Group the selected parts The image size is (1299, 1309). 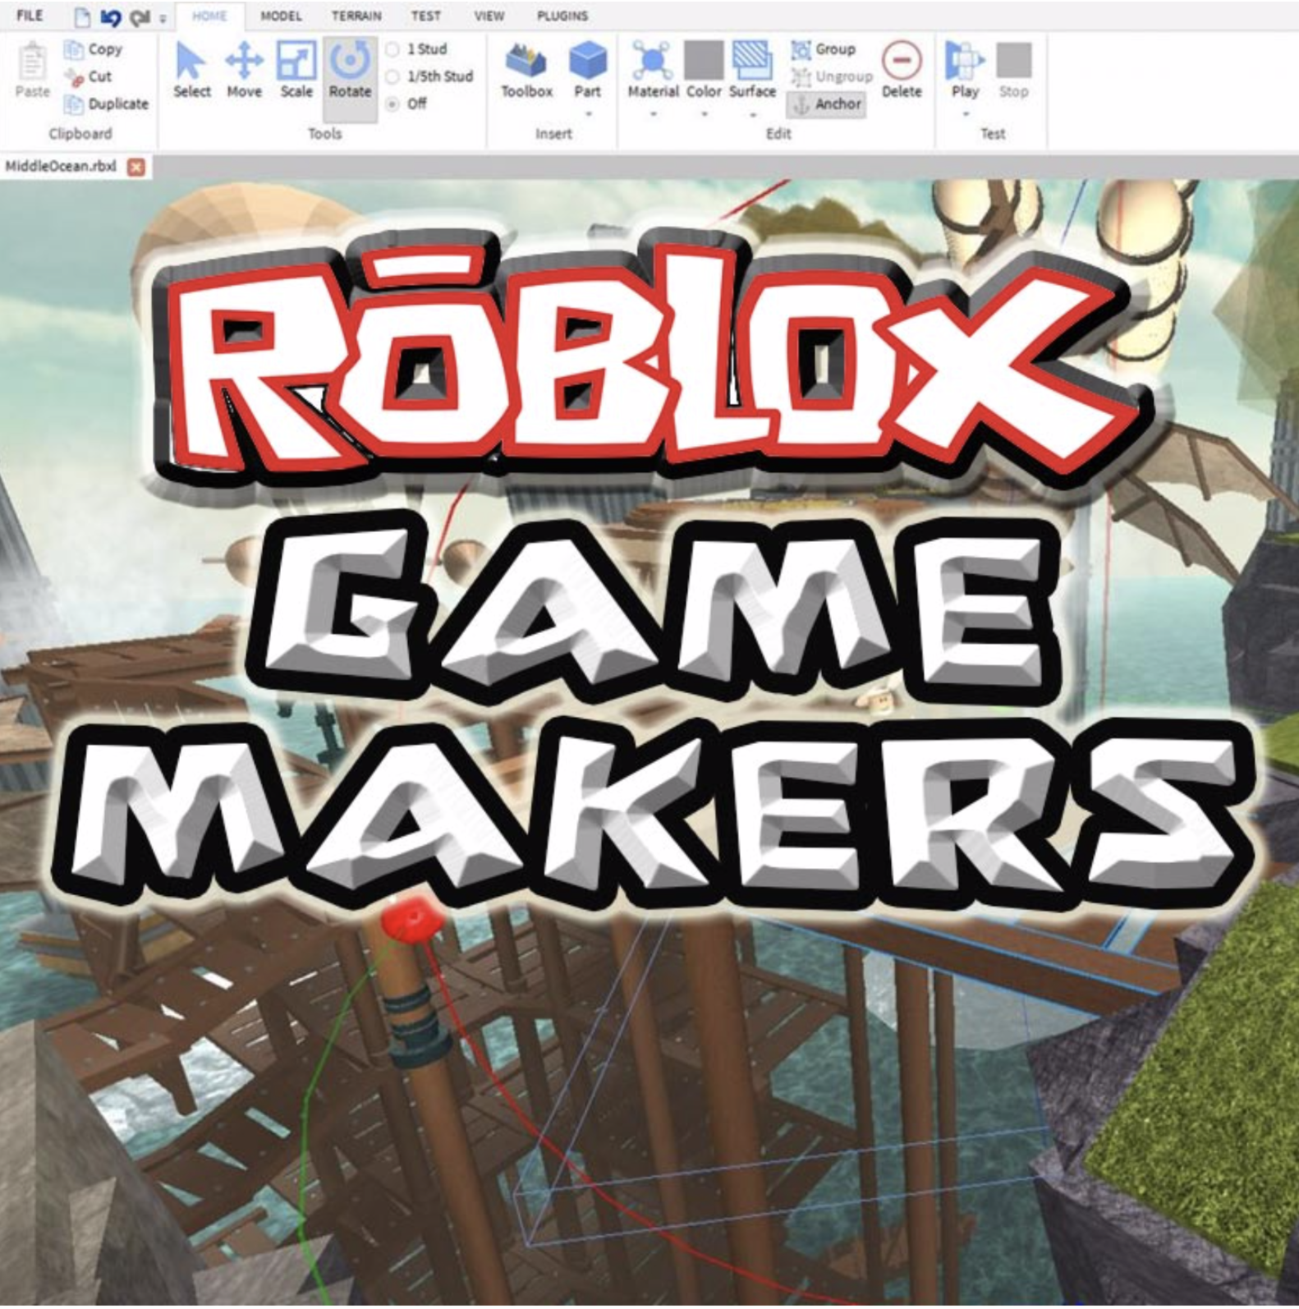pyautogui.click(x=824, y=49)
